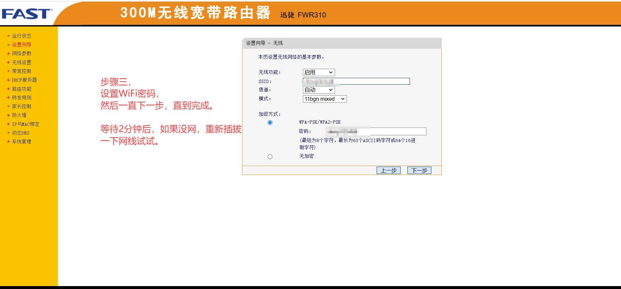
Task: Click the 下一步 button
Action: pyautogui.click(x=419, y=170)
